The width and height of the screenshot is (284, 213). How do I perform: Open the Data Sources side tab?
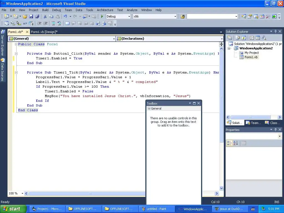coord(2,70)
